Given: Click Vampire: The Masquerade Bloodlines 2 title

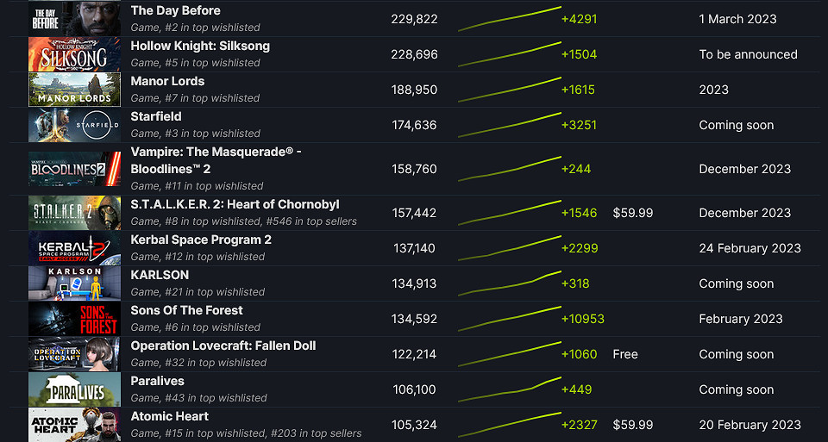Looking at the screenshot, I should (x=216, y=153).
